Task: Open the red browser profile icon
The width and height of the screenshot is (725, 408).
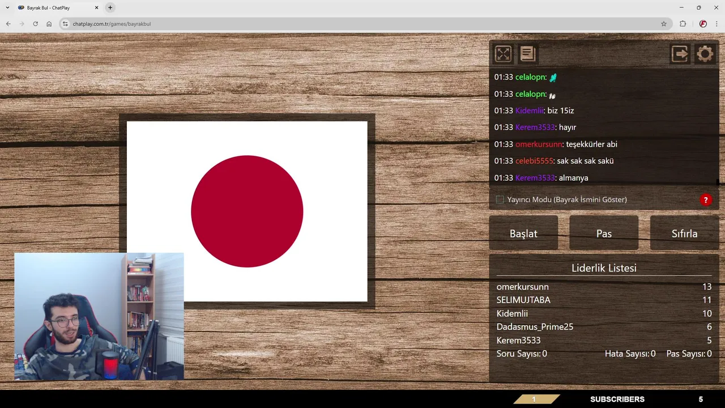Action: coord(703,24)
